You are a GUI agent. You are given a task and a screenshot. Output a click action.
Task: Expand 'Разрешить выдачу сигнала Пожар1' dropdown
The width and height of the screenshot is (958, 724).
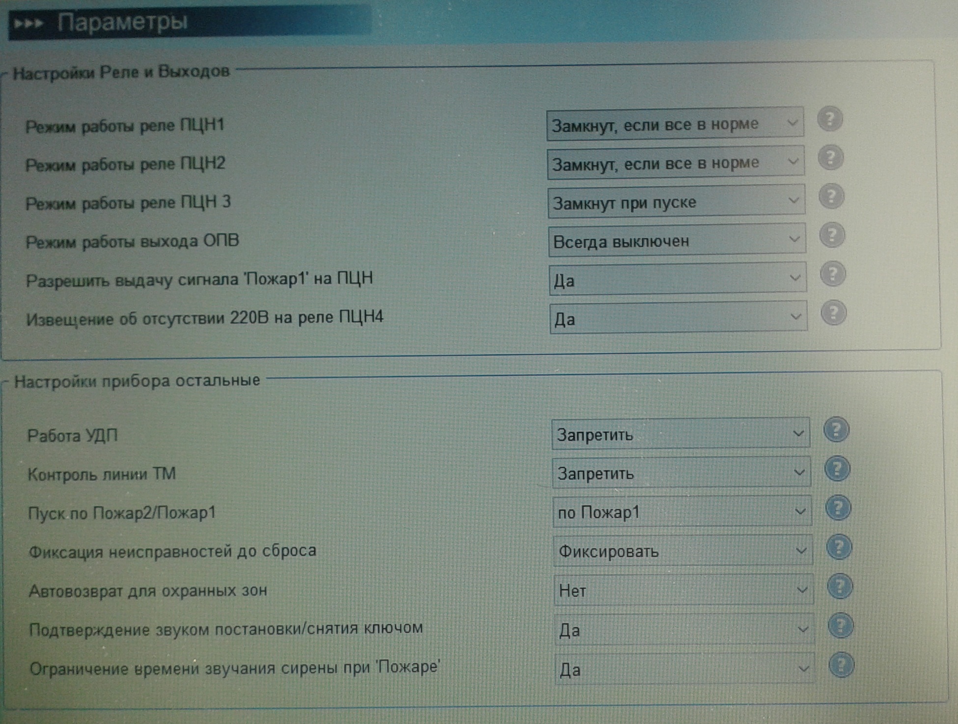pyautogui.click(x=678, y=279)
